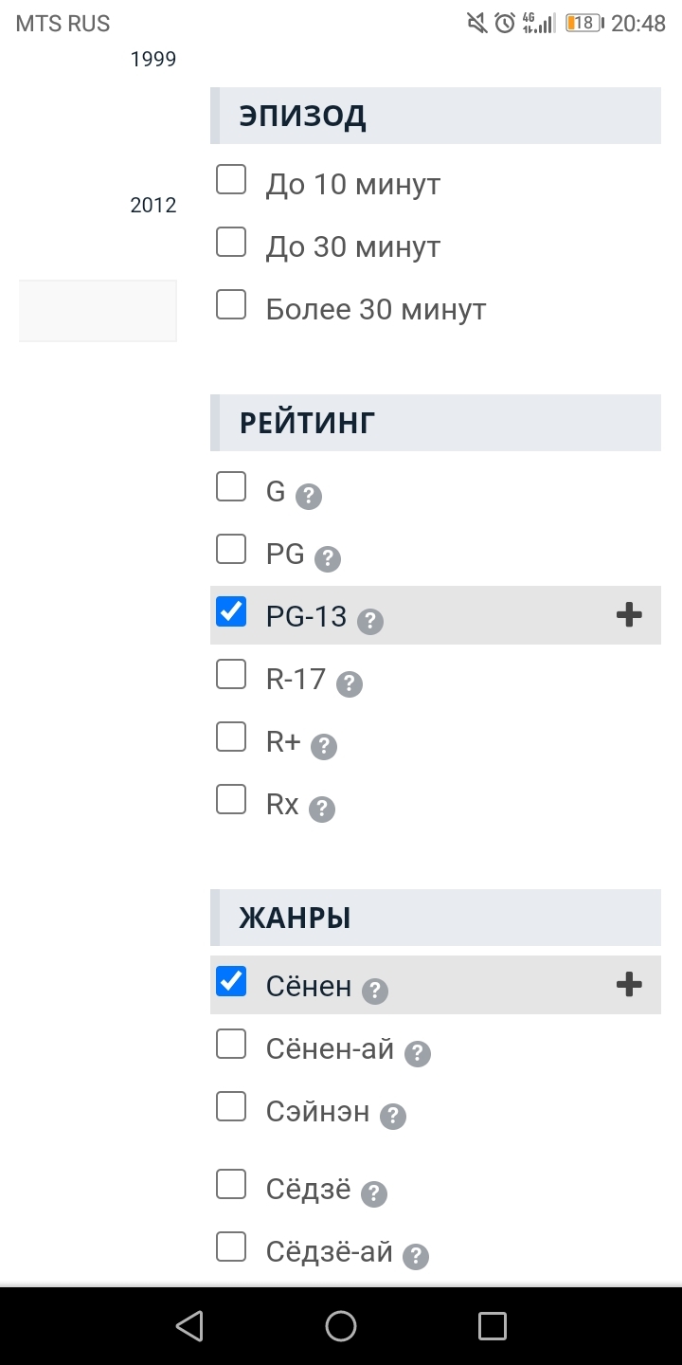Select the Сёдзё genre label
Screen dimensions: 682x1365
tap(308, 1190)
